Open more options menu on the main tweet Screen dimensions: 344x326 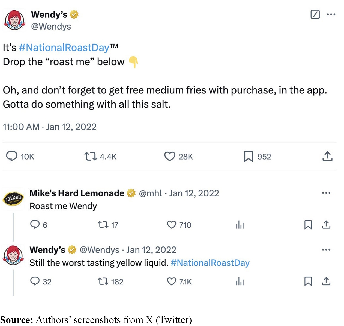click(x=331, y=14)
